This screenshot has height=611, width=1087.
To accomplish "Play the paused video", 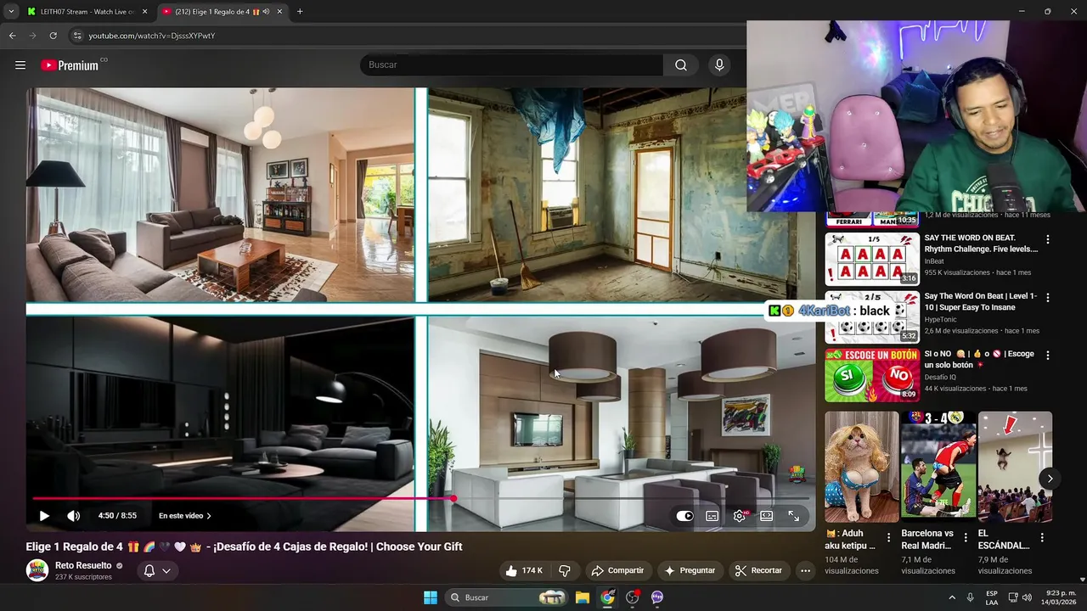I will pyautogui.click(x=44, y=516).
